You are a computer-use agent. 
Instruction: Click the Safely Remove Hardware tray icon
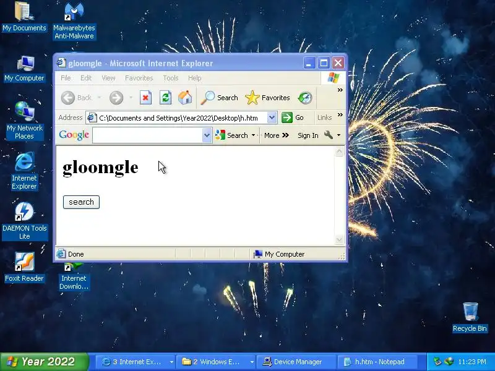[x=437, y=362]
